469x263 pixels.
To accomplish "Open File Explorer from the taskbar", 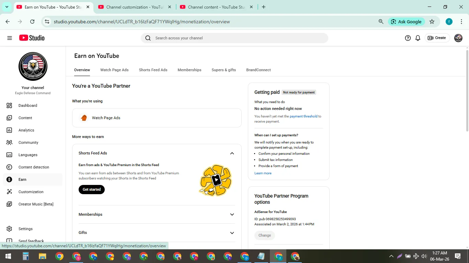I will (42, 256).
